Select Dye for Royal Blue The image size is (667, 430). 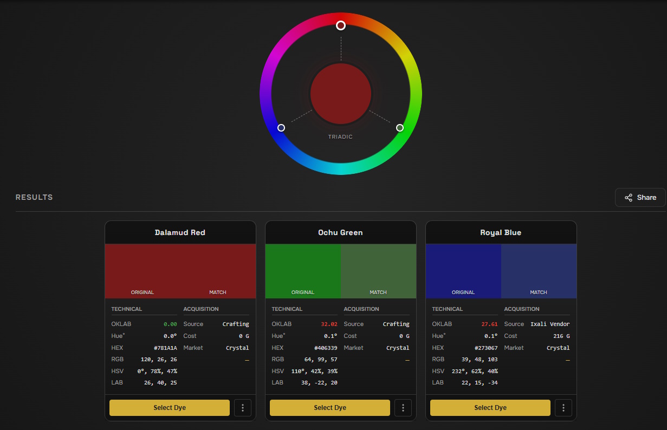tap(490, 408)
